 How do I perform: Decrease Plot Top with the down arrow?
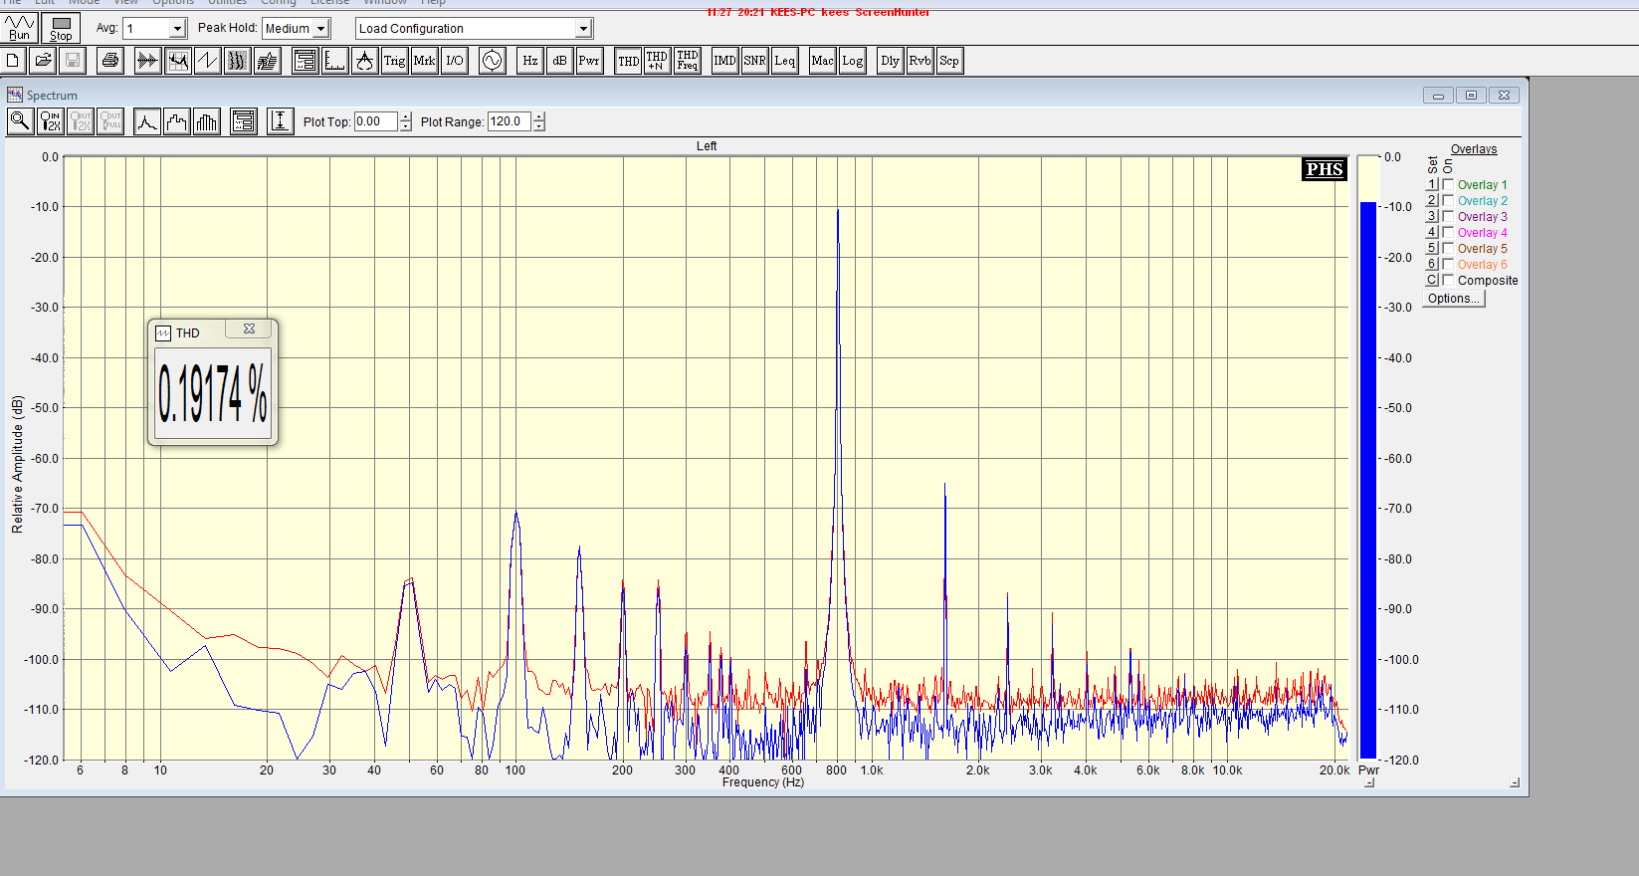click(x=405, y=126)
